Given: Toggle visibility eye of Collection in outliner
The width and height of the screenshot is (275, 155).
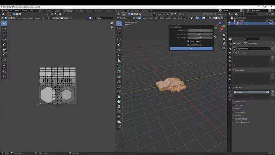Looking at the screenshot, I should click(269, 21).
